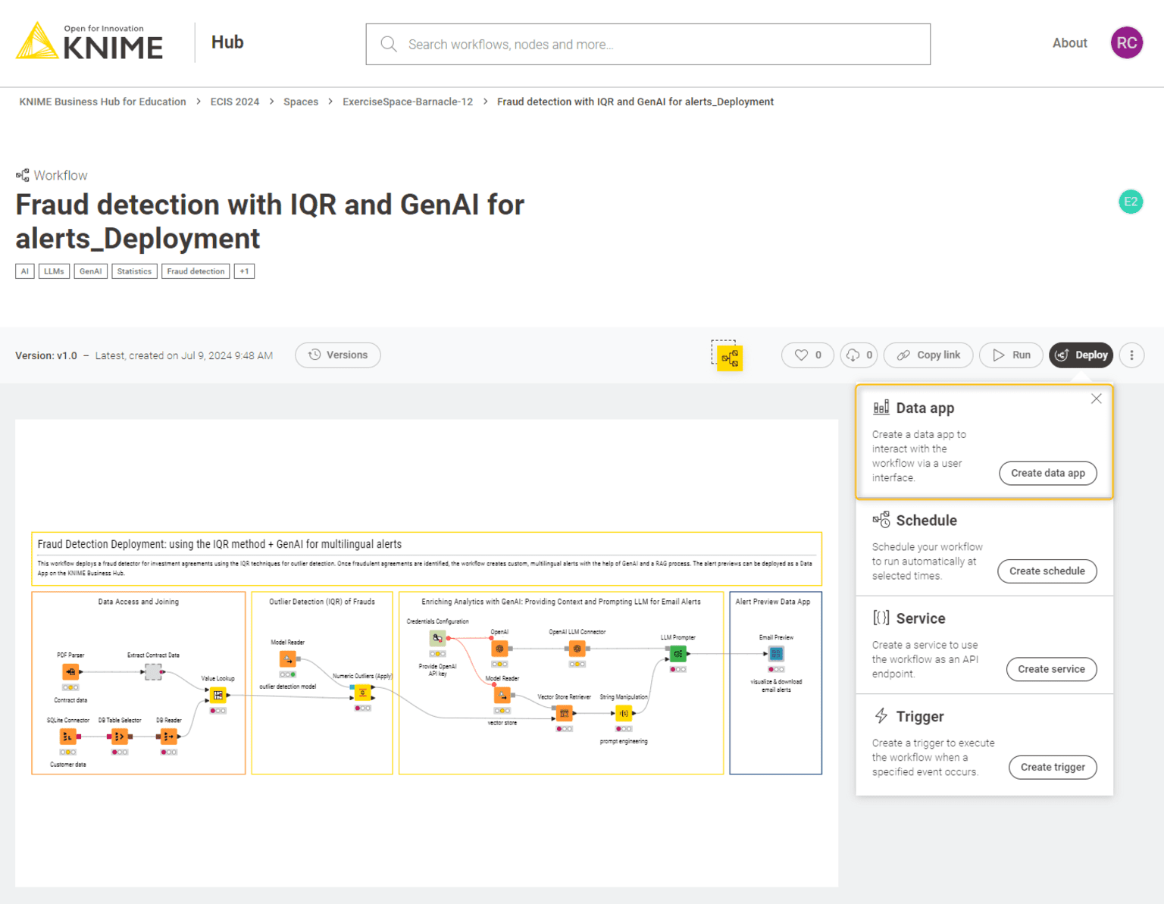This screenshot has height=904, width=1164.
Task: Click the Workflow type icon
Action: 23,175
